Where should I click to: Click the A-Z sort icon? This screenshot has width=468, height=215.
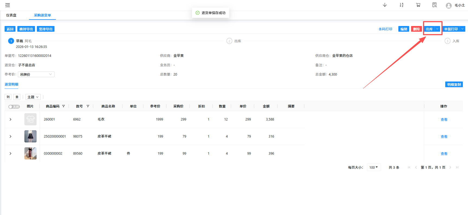click(401, 5)
